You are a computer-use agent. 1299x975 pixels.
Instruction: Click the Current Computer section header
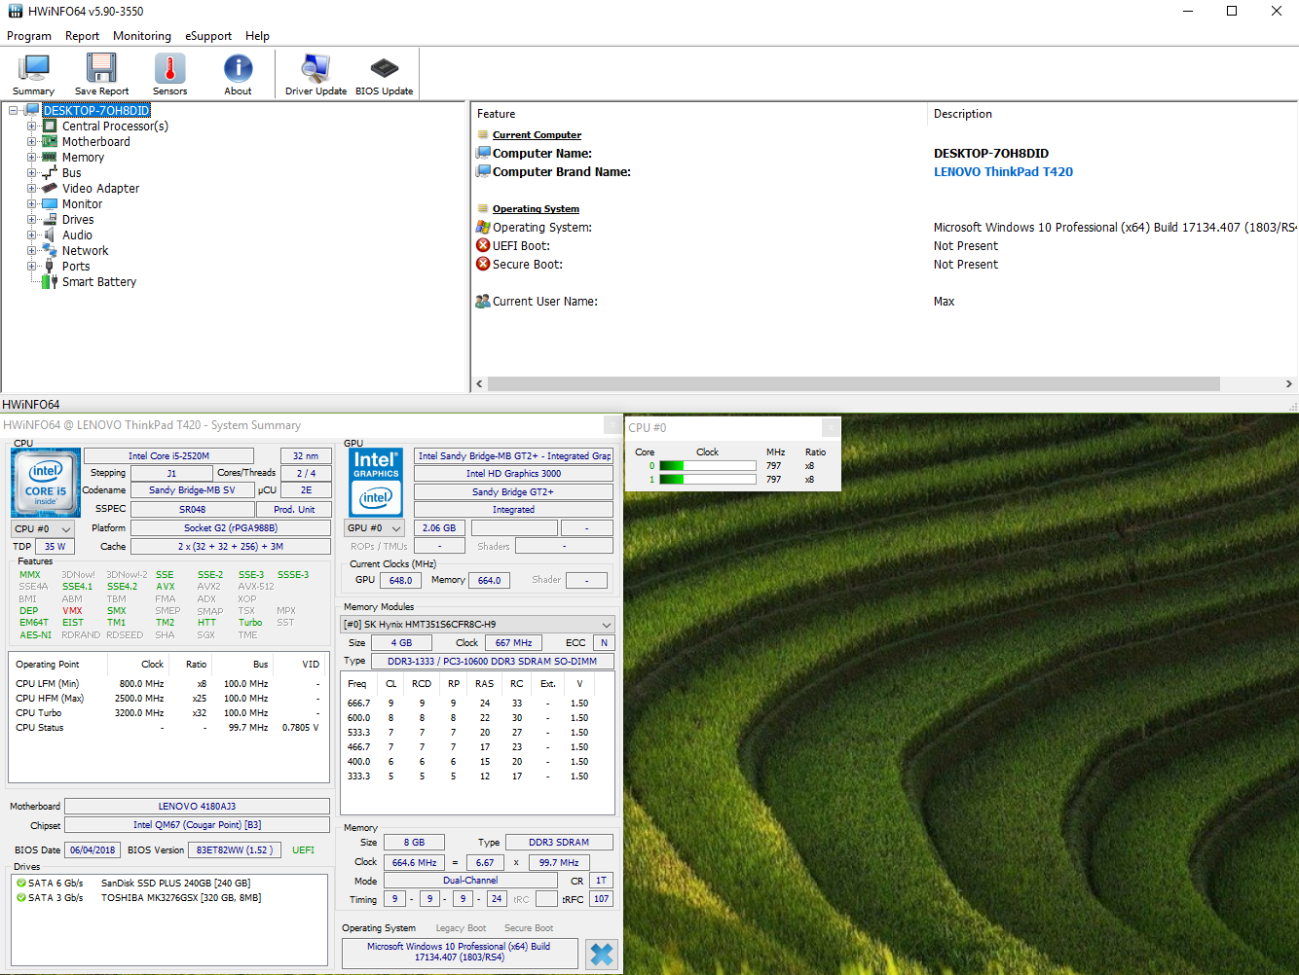click(537, 135)
